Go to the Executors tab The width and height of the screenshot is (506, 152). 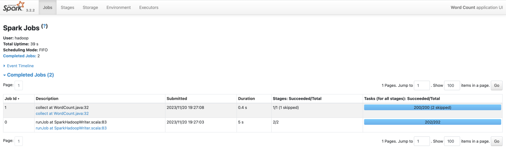tap(149, 8)
